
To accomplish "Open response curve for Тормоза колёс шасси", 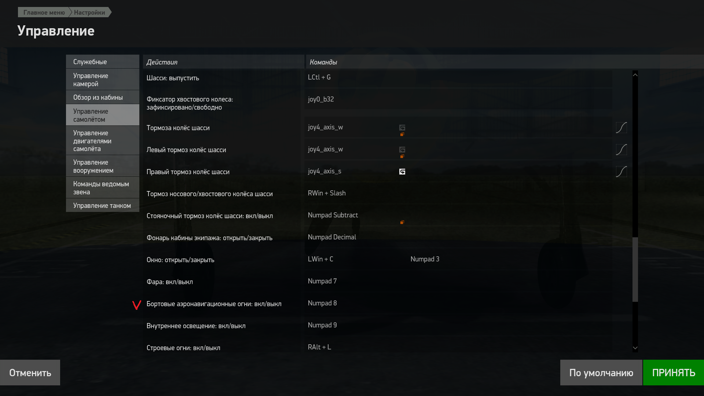I will coord(621,128).
